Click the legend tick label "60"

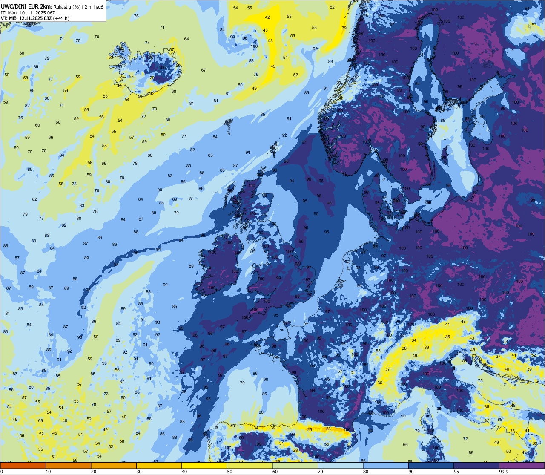point(275,472)
